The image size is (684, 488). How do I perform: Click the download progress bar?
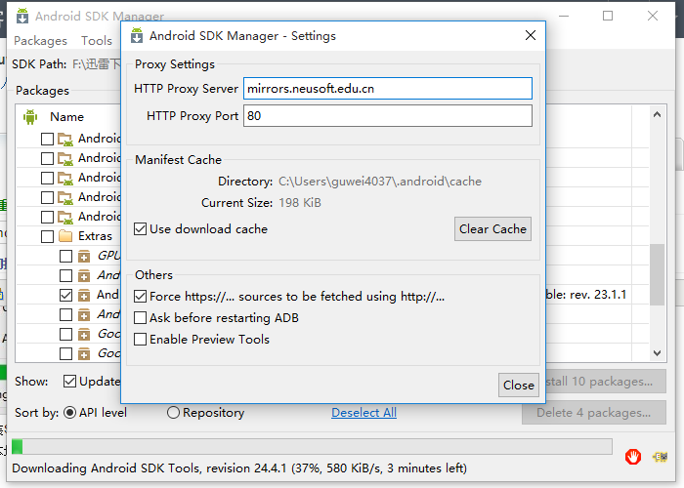pyautogui.click(x=312, y=447)
